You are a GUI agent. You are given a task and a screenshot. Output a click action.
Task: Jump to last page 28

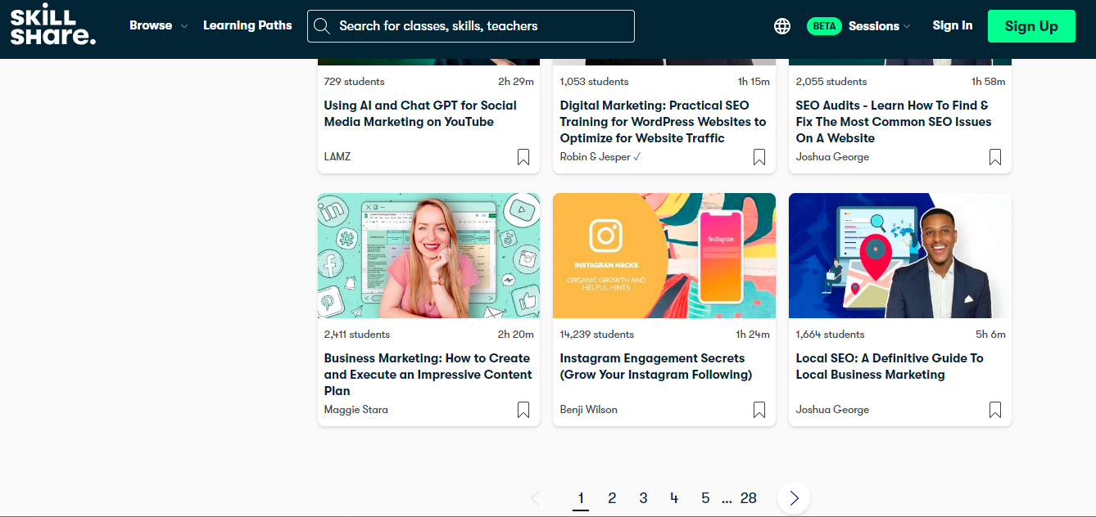pyautogui.click(x=749, y=498)
